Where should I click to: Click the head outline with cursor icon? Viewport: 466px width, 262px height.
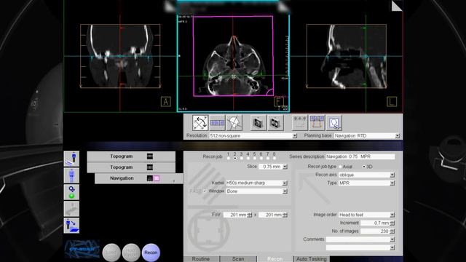[334, 123]
